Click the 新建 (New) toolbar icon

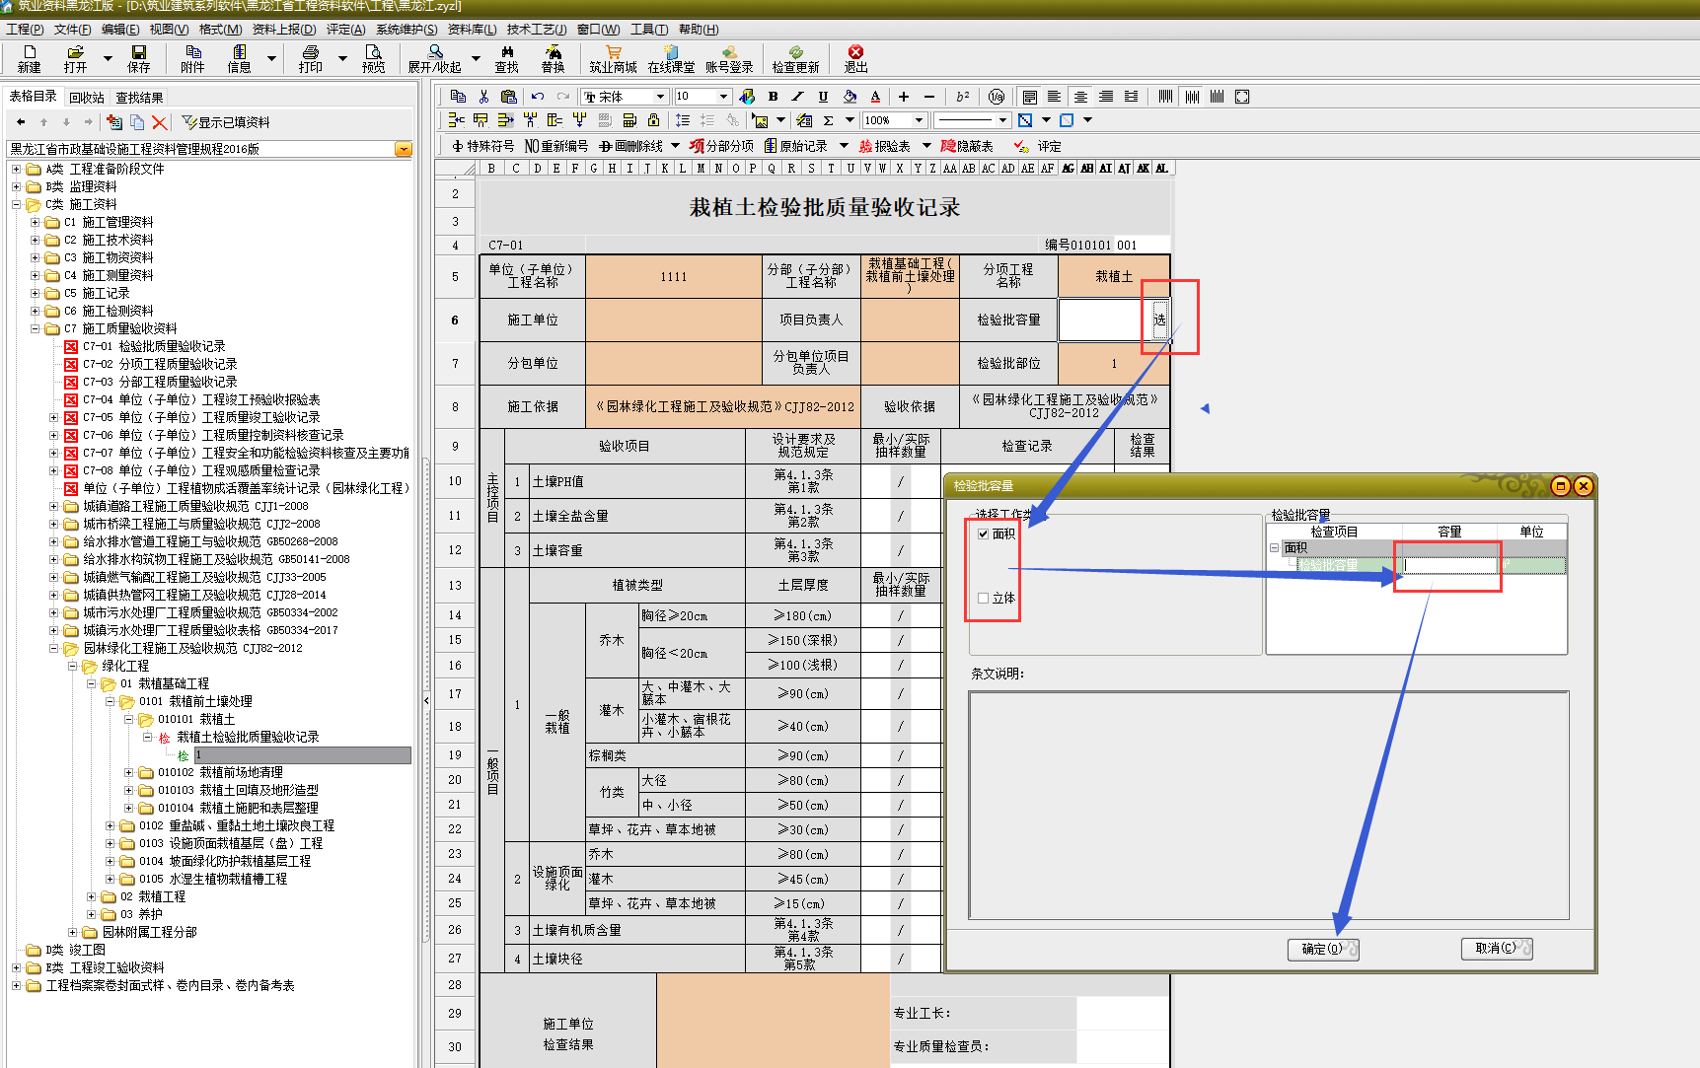coord(29,59)
